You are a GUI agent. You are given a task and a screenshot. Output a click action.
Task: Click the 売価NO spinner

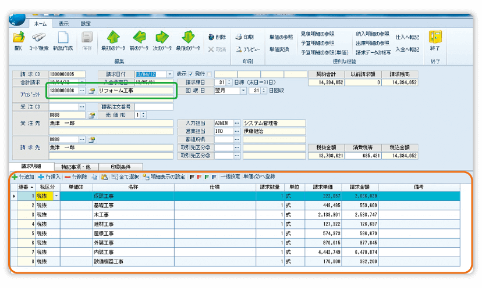[143, 115]
